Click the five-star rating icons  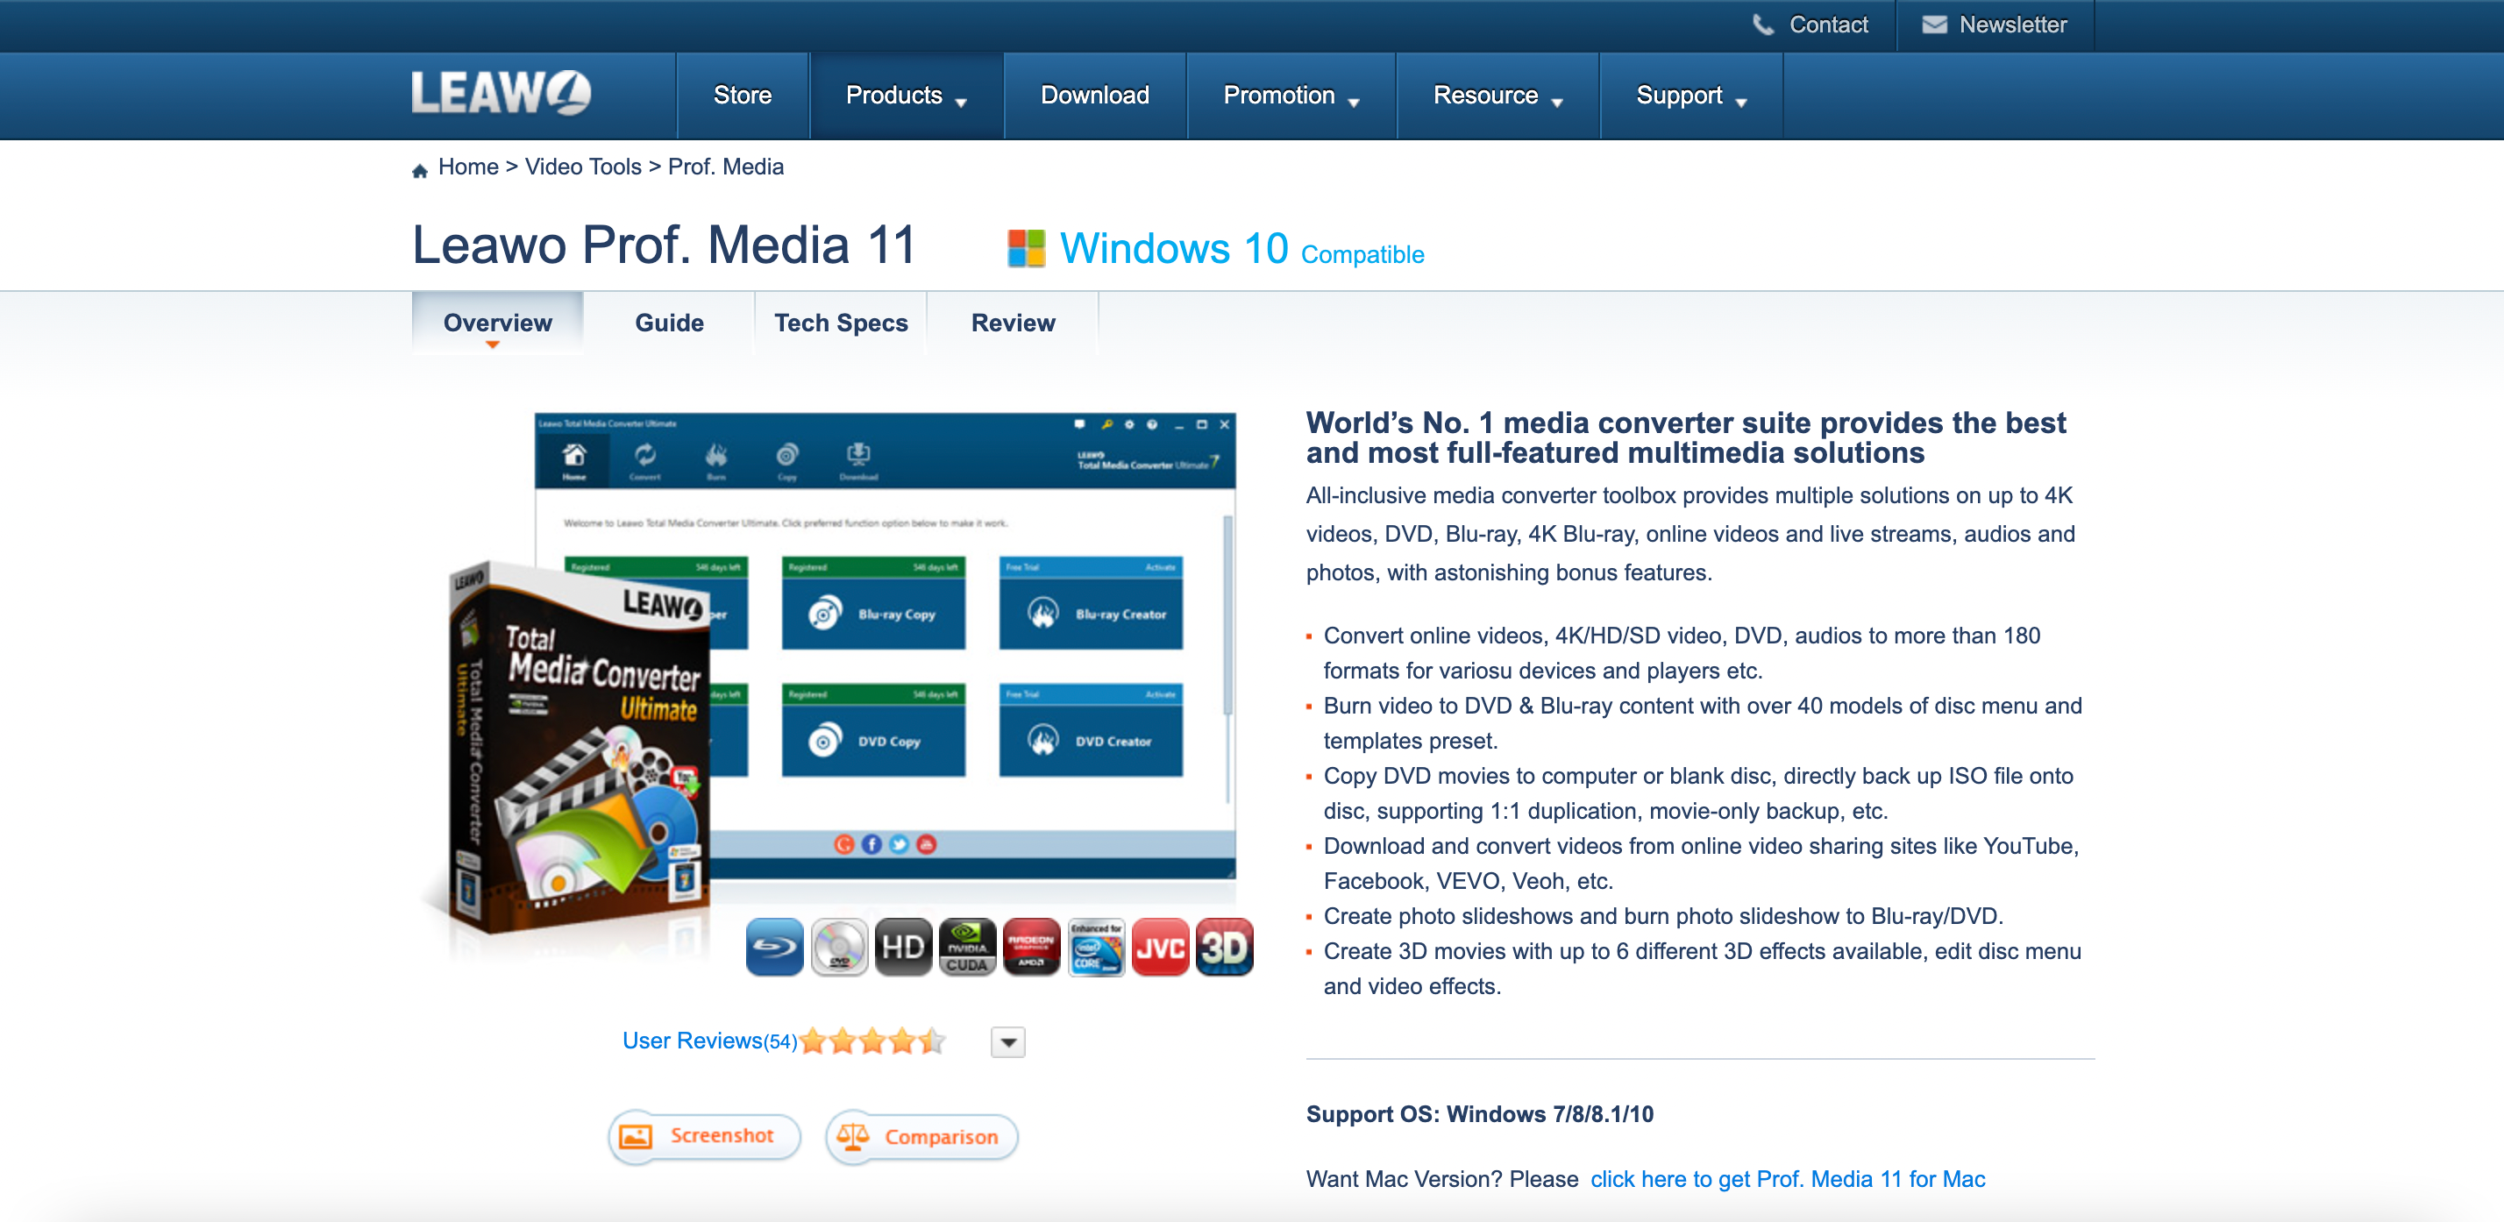coord(871,1041)
